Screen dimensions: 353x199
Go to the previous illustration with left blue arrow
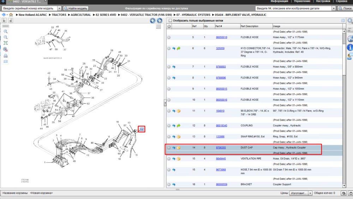coord(152,21)
